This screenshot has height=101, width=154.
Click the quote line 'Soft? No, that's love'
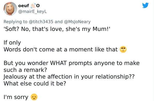[33, 29]
